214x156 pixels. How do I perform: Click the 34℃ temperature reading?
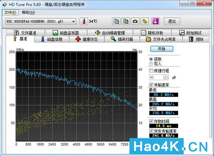(93, 21)
